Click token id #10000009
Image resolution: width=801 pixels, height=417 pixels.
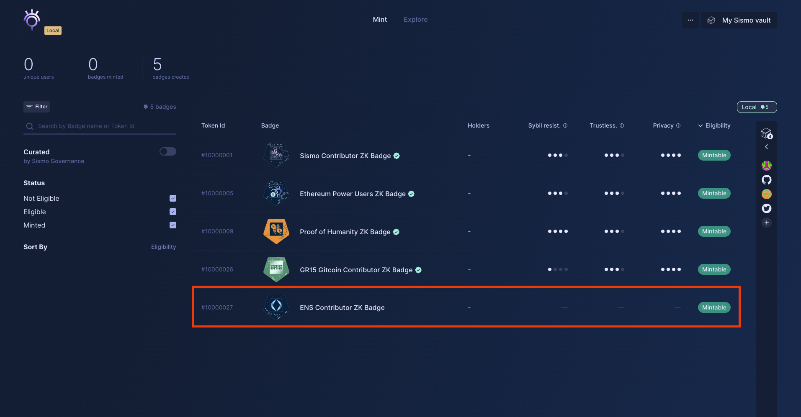217,231
